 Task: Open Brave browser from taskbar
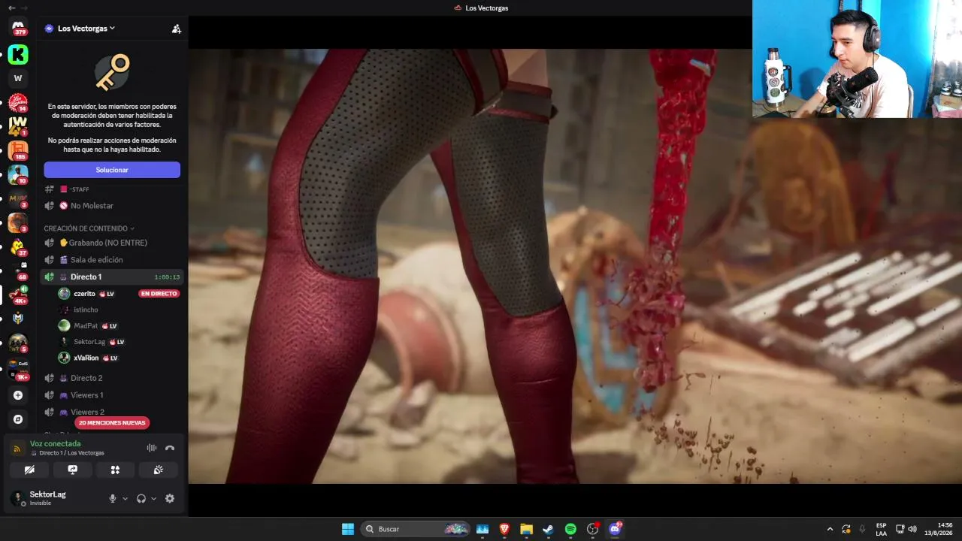tap(504, 529)
